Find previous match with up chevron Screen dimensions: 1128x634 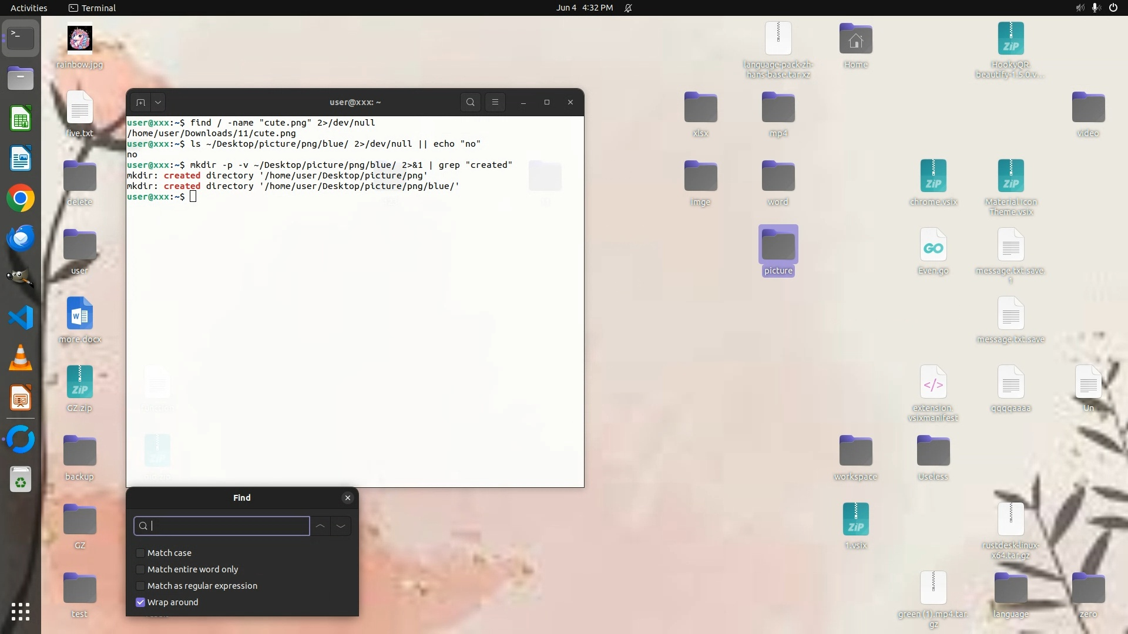[320, 526]
